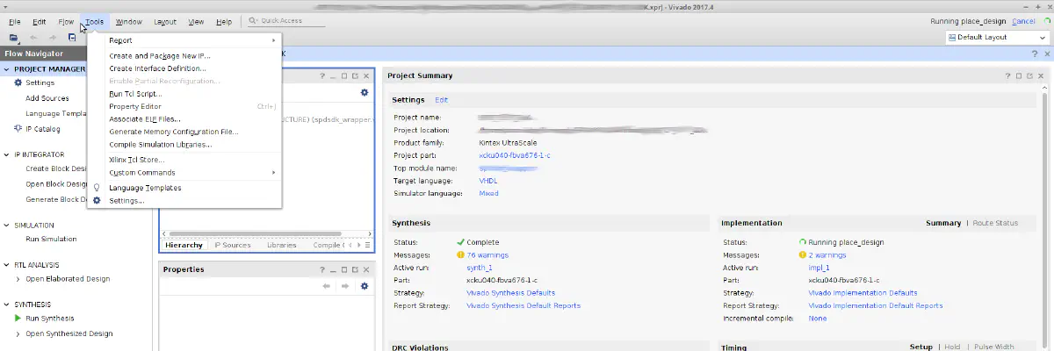
Task: Float the Project Summary panel
Action: (x=1030, y=76)
